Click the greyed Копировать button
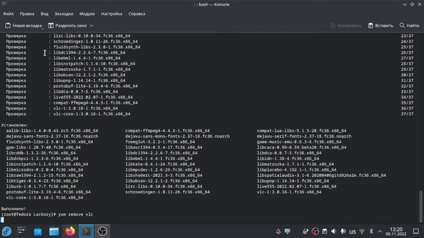This screenshot has width=424, height=238. tap(346, 26)
